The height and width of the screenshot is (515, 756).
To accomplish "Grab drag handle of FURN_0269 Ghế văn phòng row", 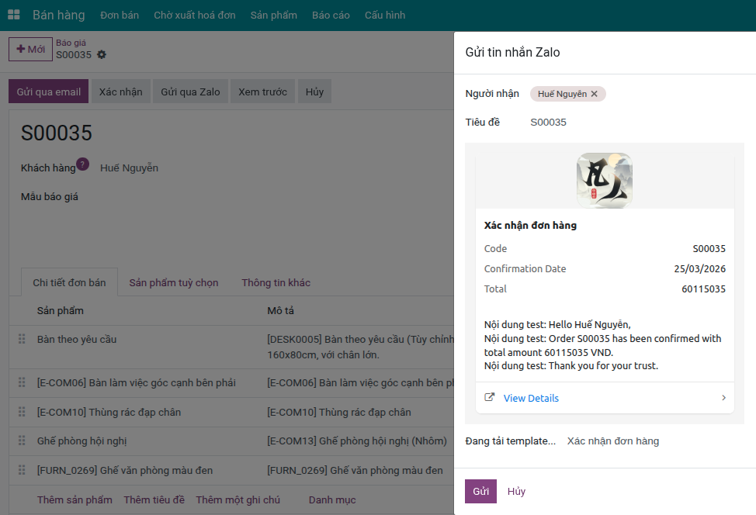I will [x=22, y=470].
